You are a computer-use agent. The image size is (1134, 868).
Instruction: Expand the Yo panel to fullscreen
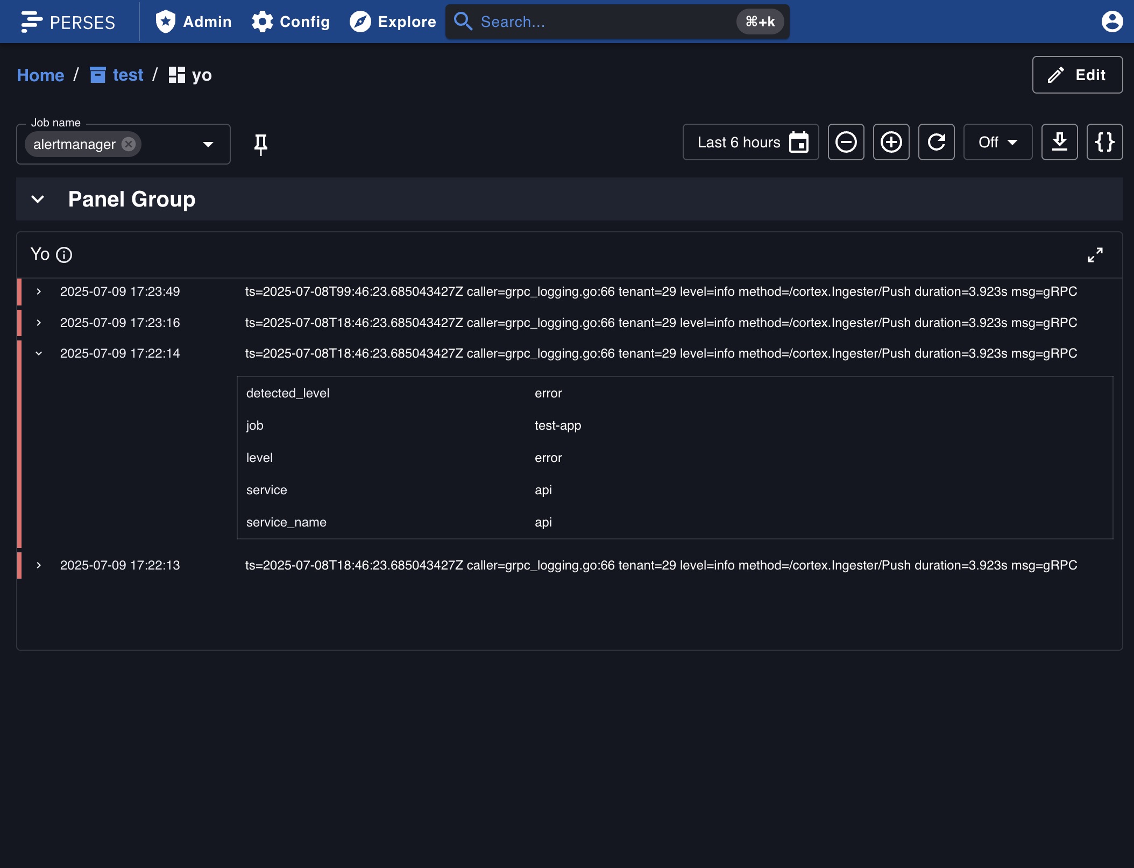(1095, 254)
